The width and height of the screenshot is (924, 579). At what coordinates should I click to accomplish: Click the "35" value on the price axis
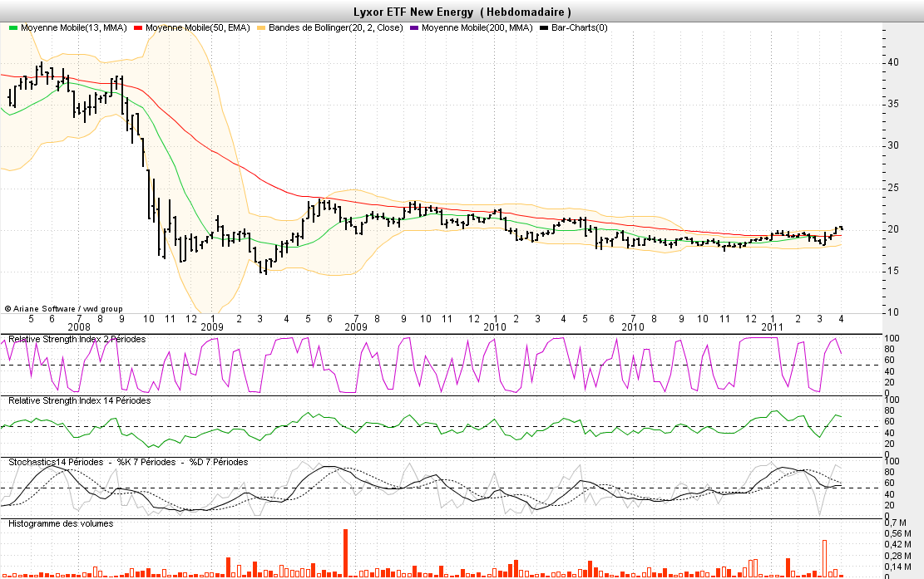pyautogui.click(x=893, y=104)
